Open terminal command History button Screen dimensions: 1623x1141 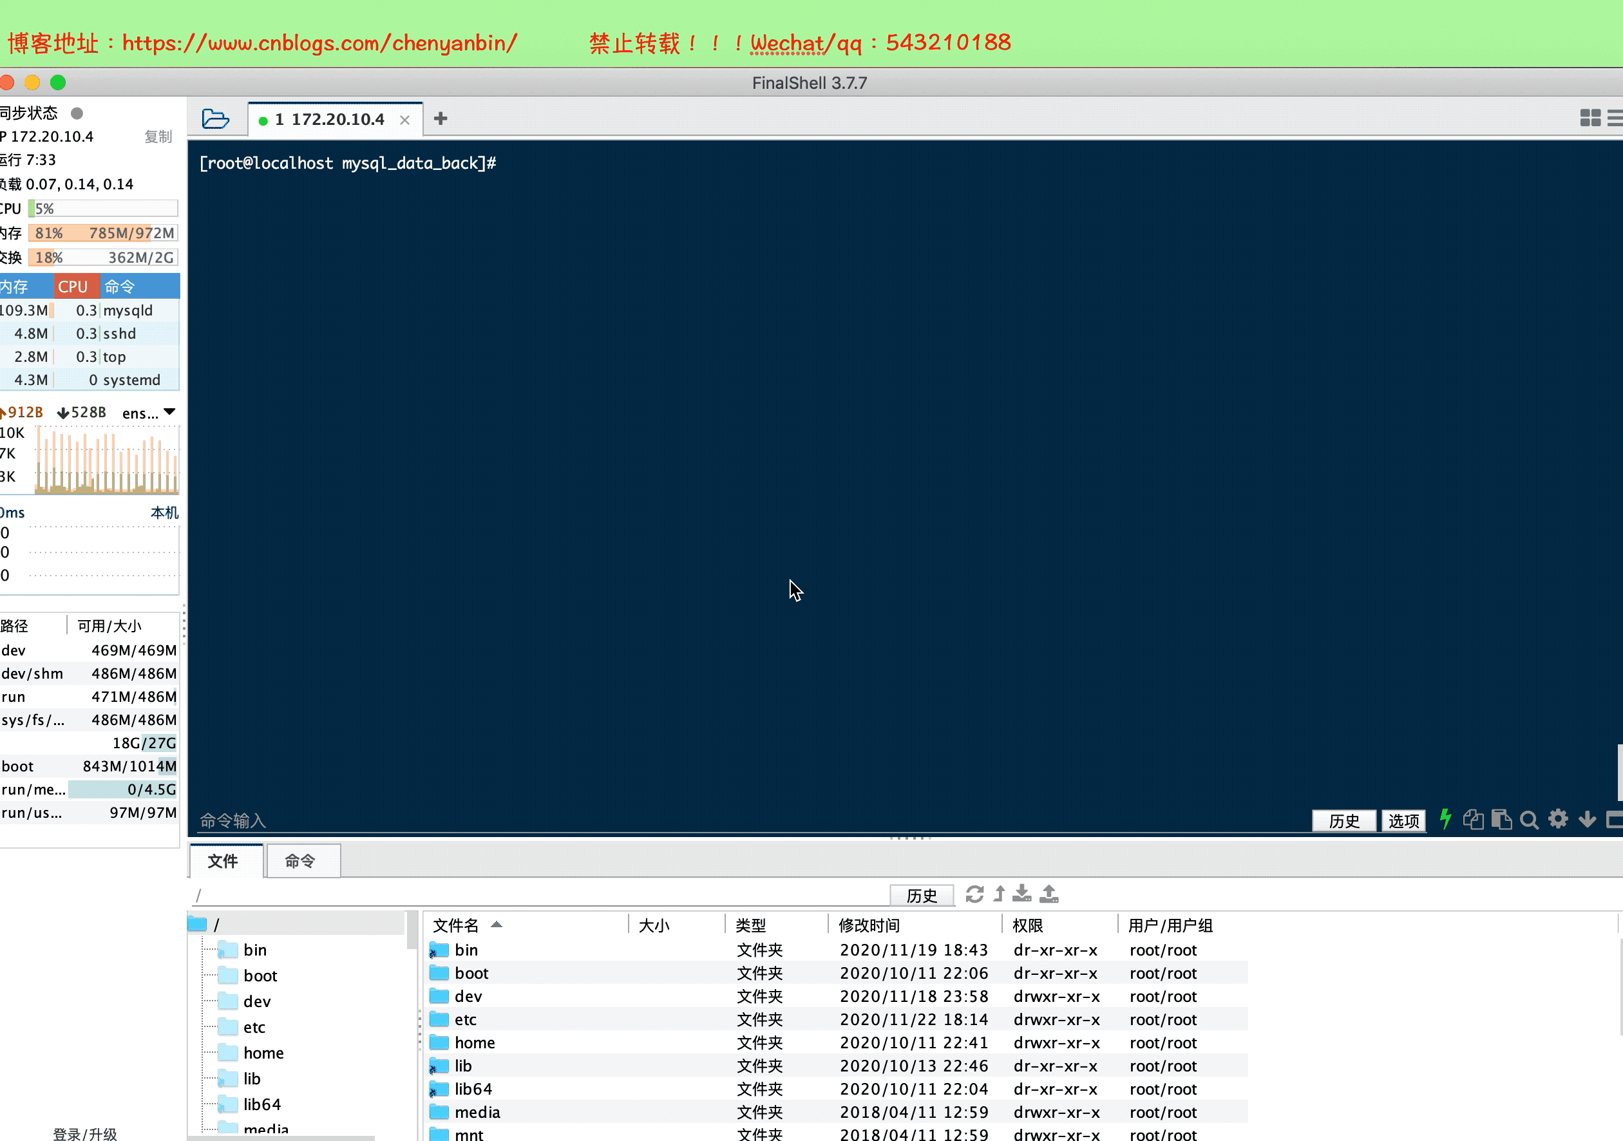[x=1343, y=820]
